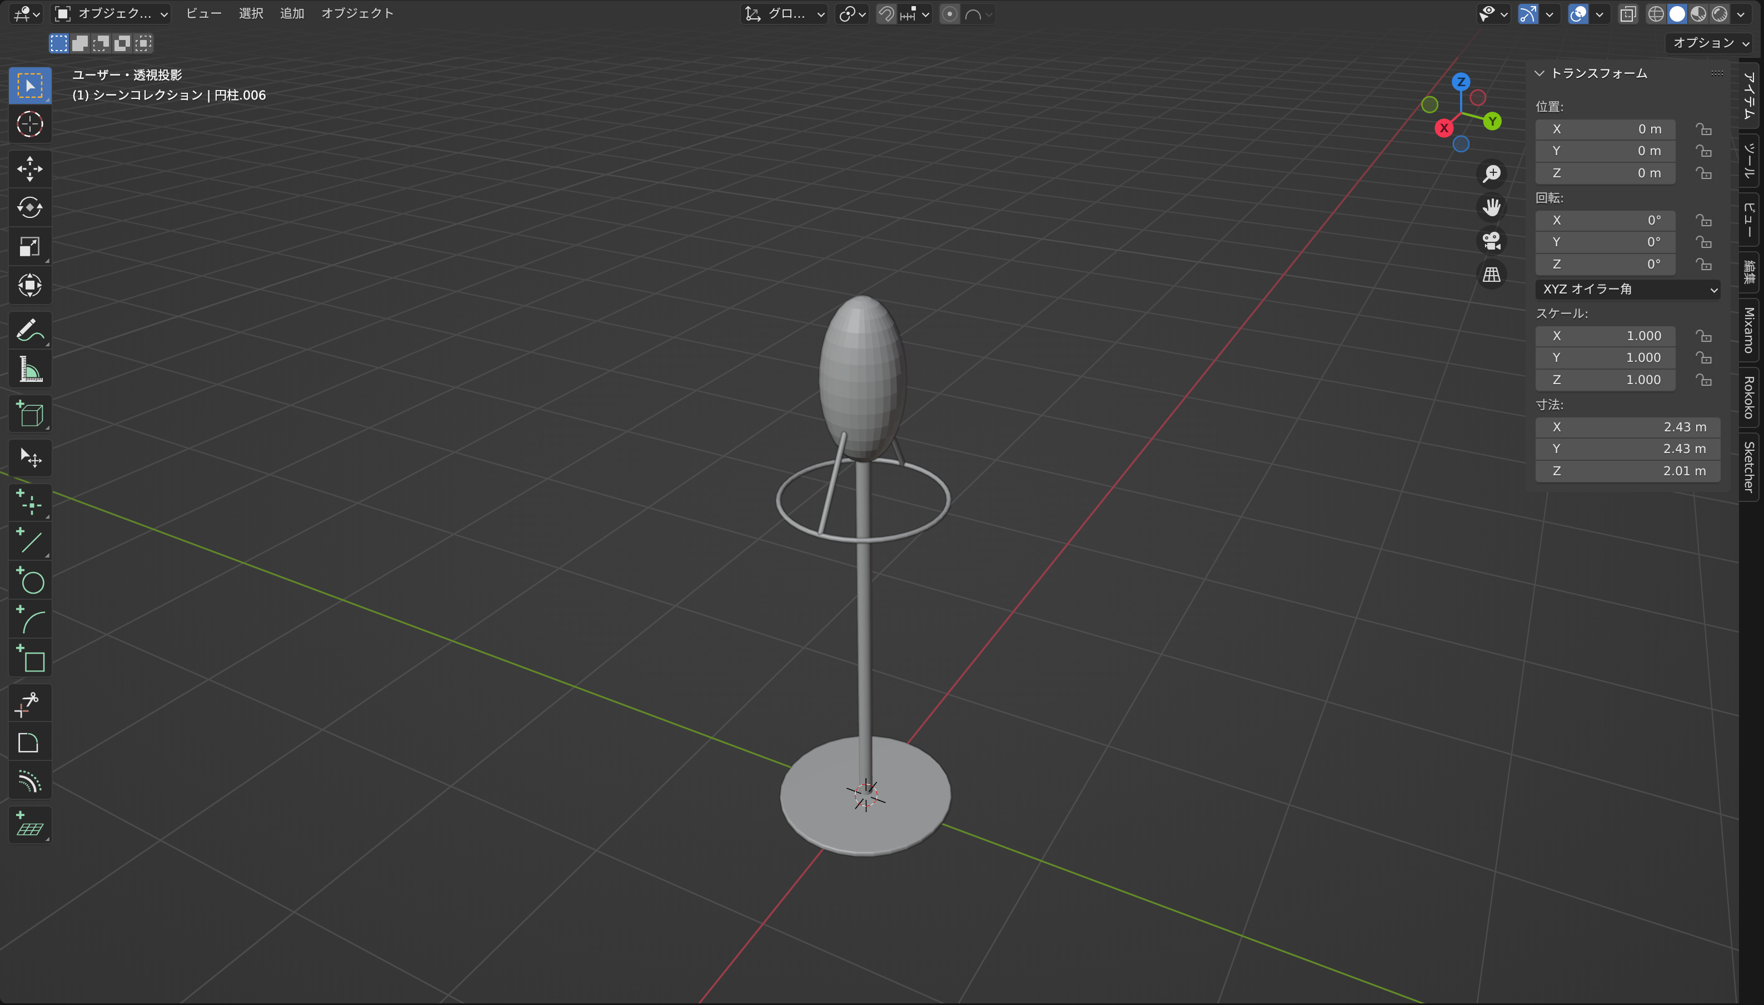Click the green plus circle tool

click(29, 580)
